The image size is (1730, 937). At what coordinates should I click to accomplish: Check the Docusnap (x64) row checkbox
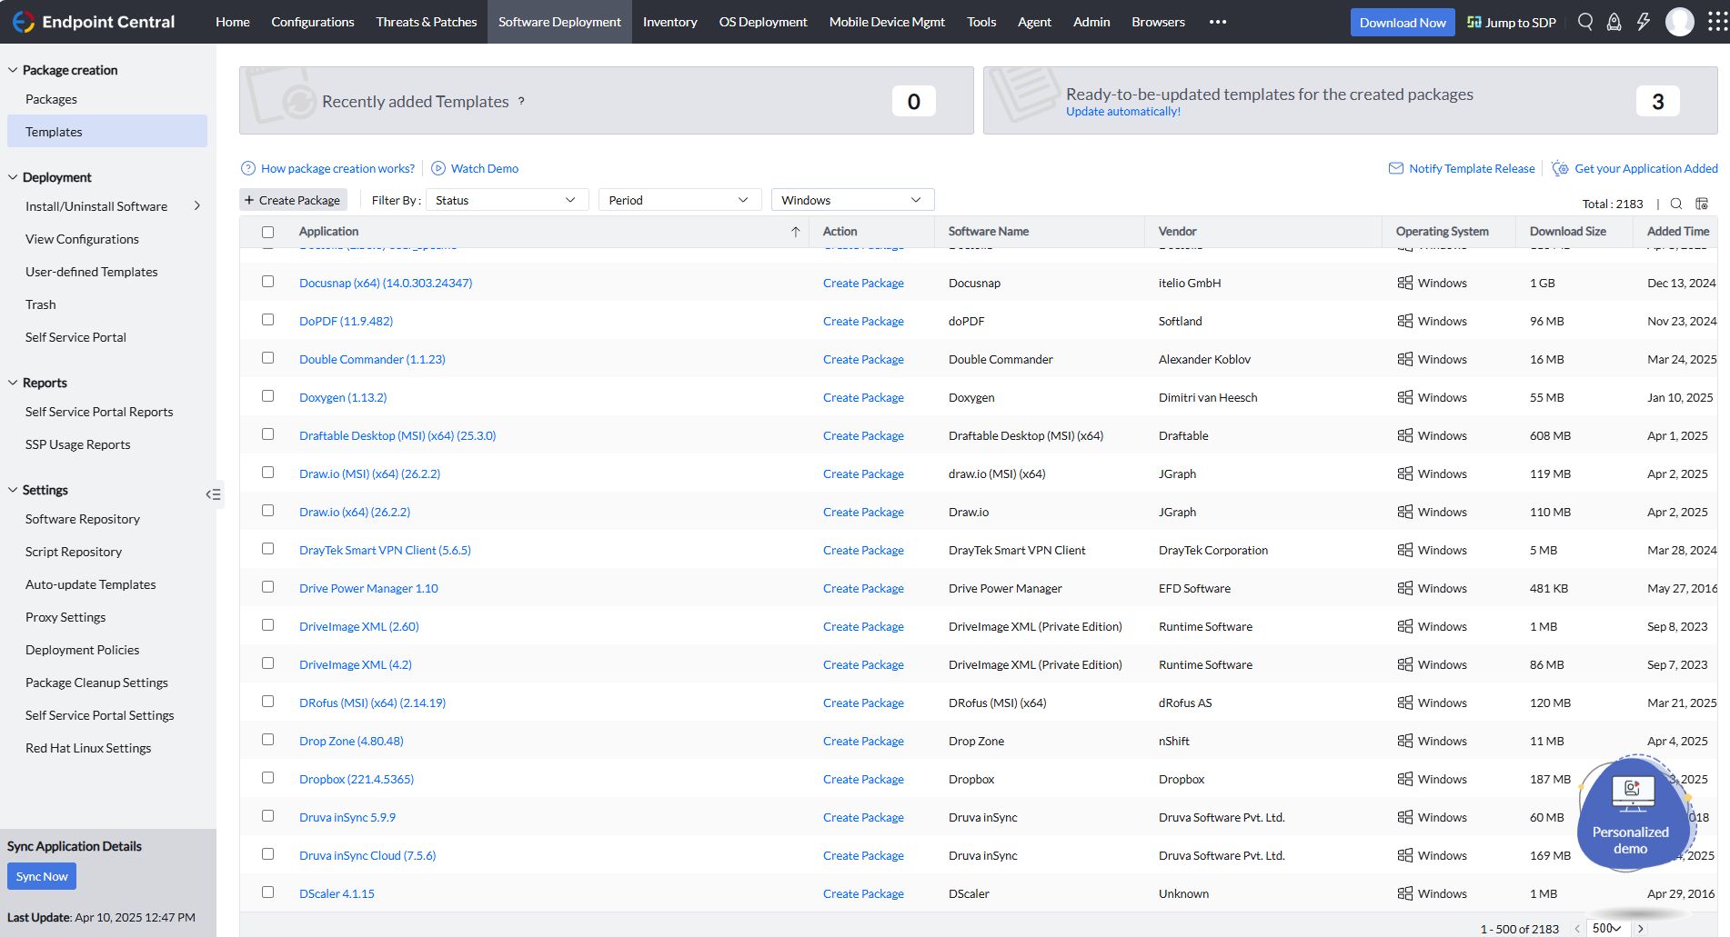pos(267,282)
